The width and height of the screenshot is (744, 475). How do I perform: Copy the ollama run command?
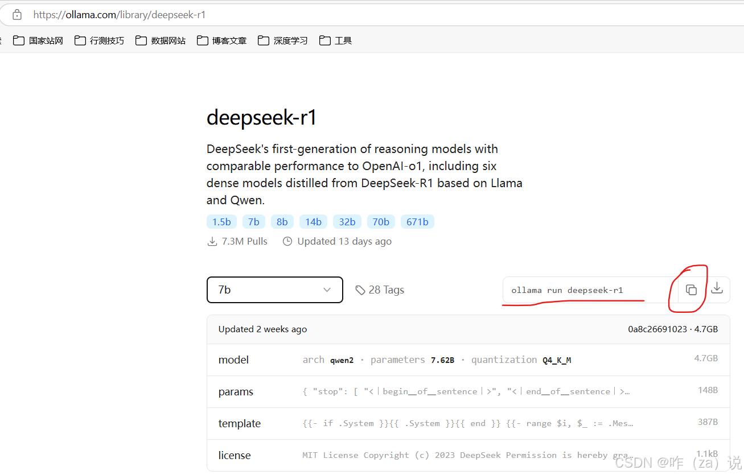click(x=691, y=290)
